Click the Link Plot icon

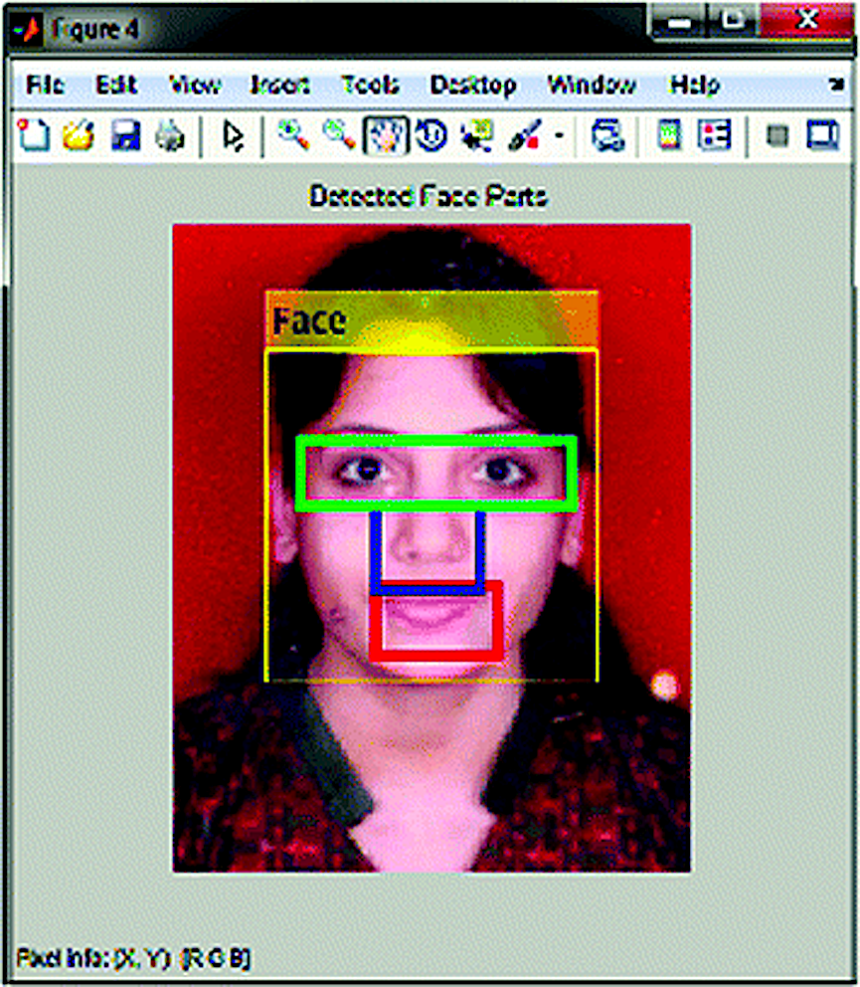(606, 136)
